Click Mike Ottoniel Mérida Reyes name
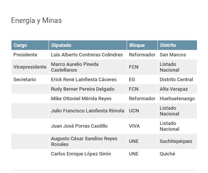Screen dimensions: 208x173 (81, 99)
